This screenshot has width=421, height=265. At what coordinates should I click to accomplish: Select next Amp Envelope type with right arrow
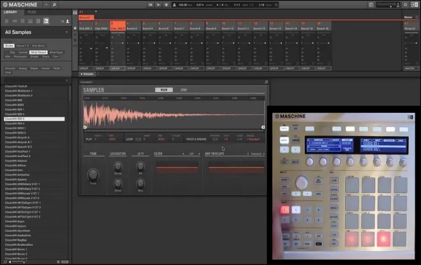[263, 154]
